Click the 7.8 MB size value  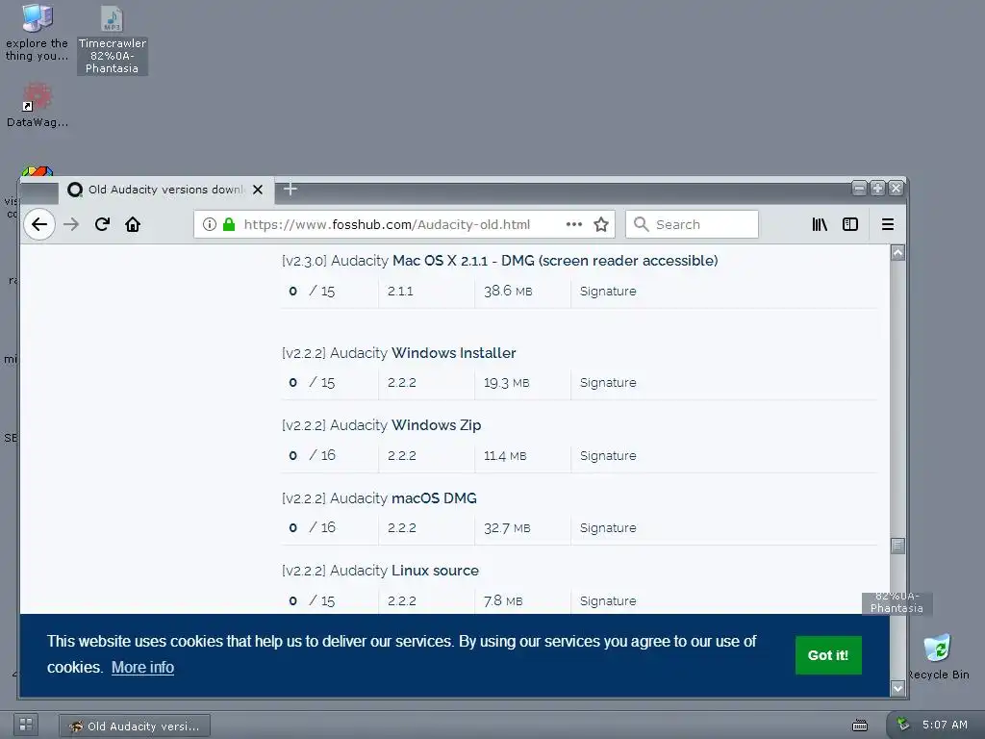click(502, 600)
